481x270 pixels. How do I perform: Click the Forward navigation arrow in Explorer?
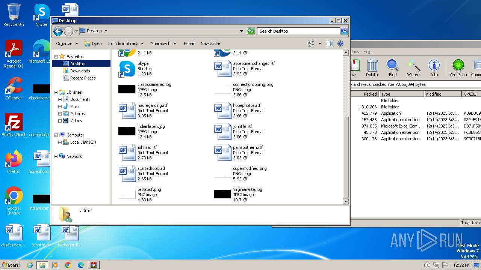click(x=68, y=31)
